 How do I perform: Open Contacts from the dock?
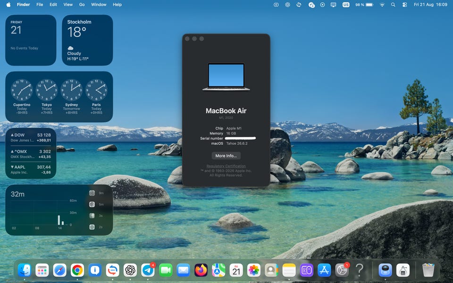[x=271, y=270]
